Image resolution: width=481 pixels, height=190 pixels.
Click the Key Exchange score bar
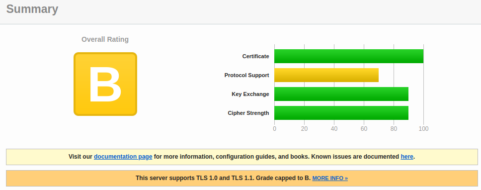tap(341, 94)
